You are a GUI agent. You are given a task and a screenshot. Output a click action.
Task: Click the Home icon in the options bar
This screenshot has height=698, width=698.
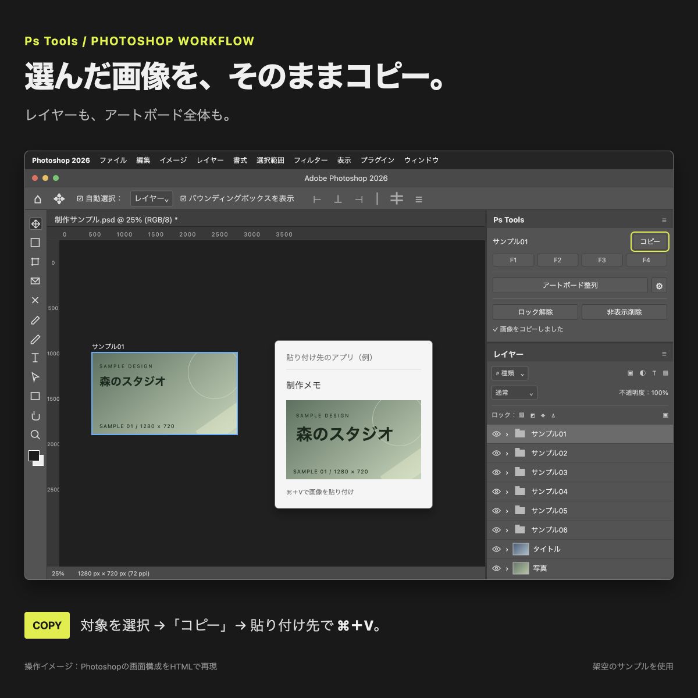pyautogui.click(x=38, y=199)
